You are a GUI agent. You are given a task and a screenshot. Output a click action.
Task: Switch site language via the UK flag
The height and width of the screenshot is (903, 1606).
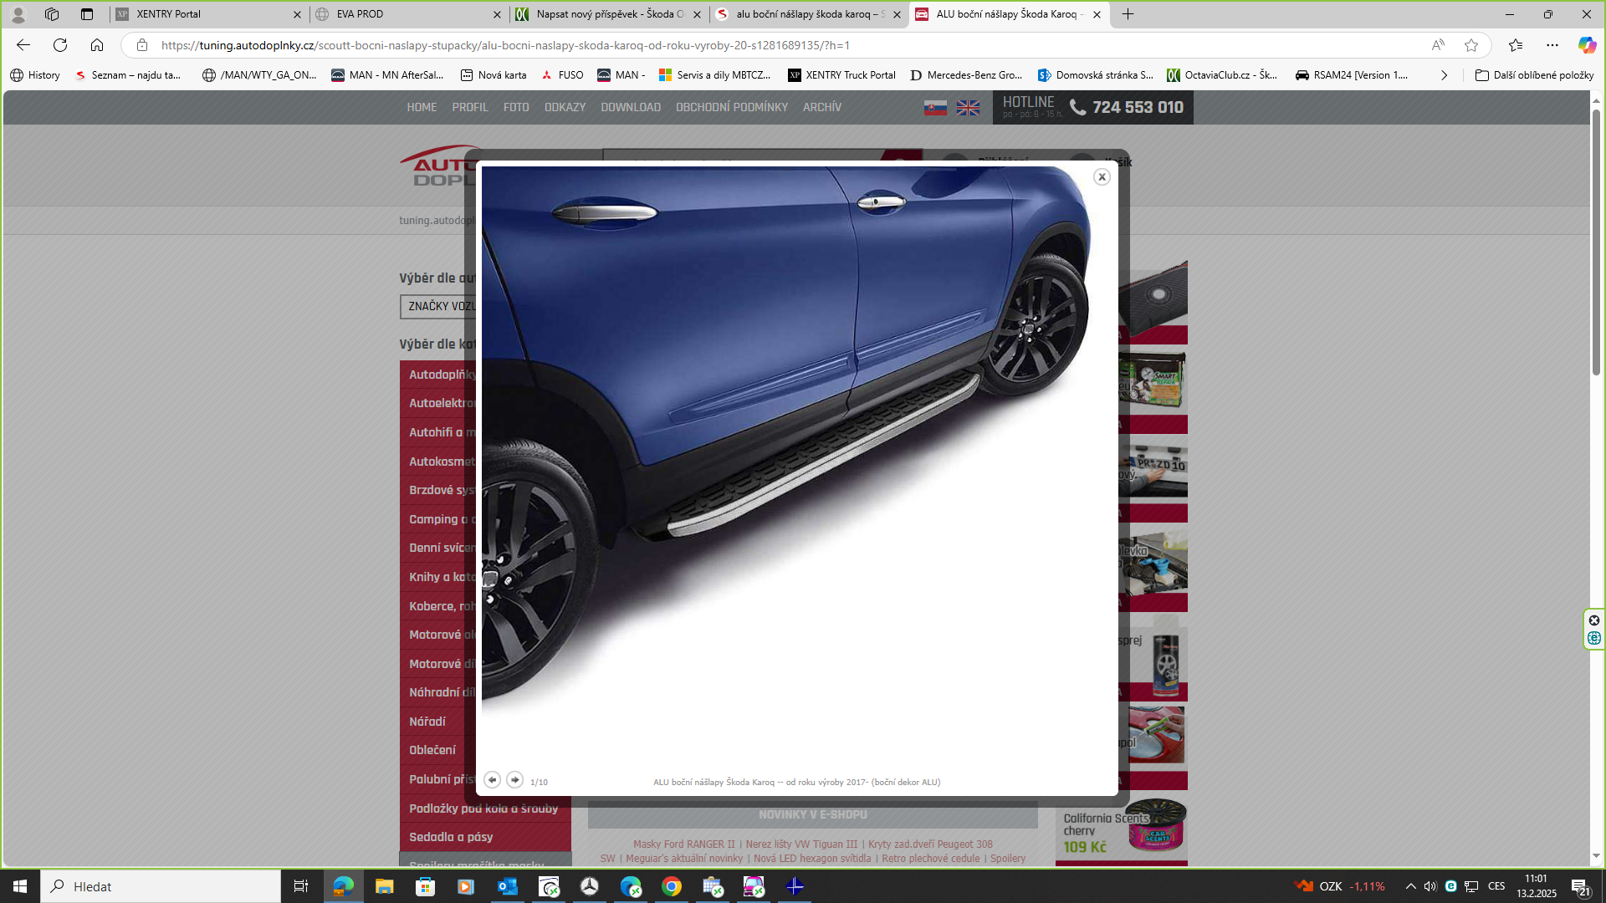coord(968,108)
